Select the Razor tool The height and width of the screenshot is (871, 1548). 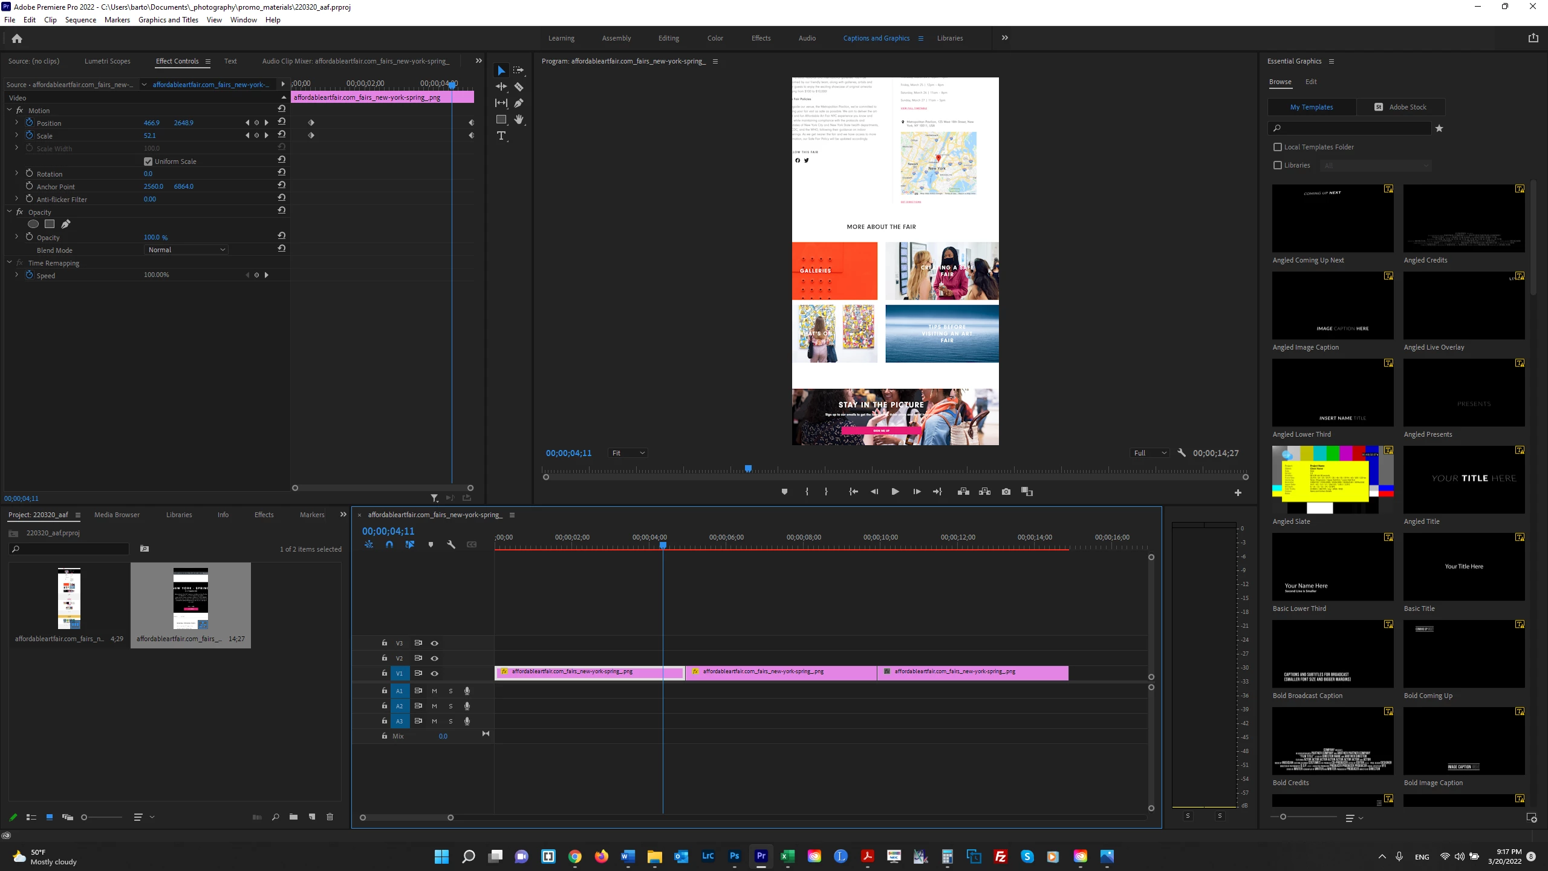519,87
